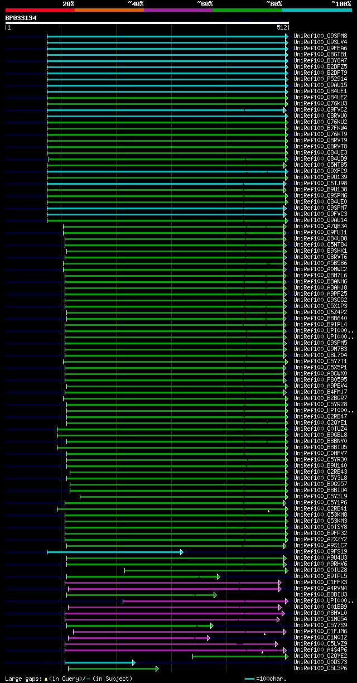Select the UniRef100_Q0IUZ4 label

[320, 429]
